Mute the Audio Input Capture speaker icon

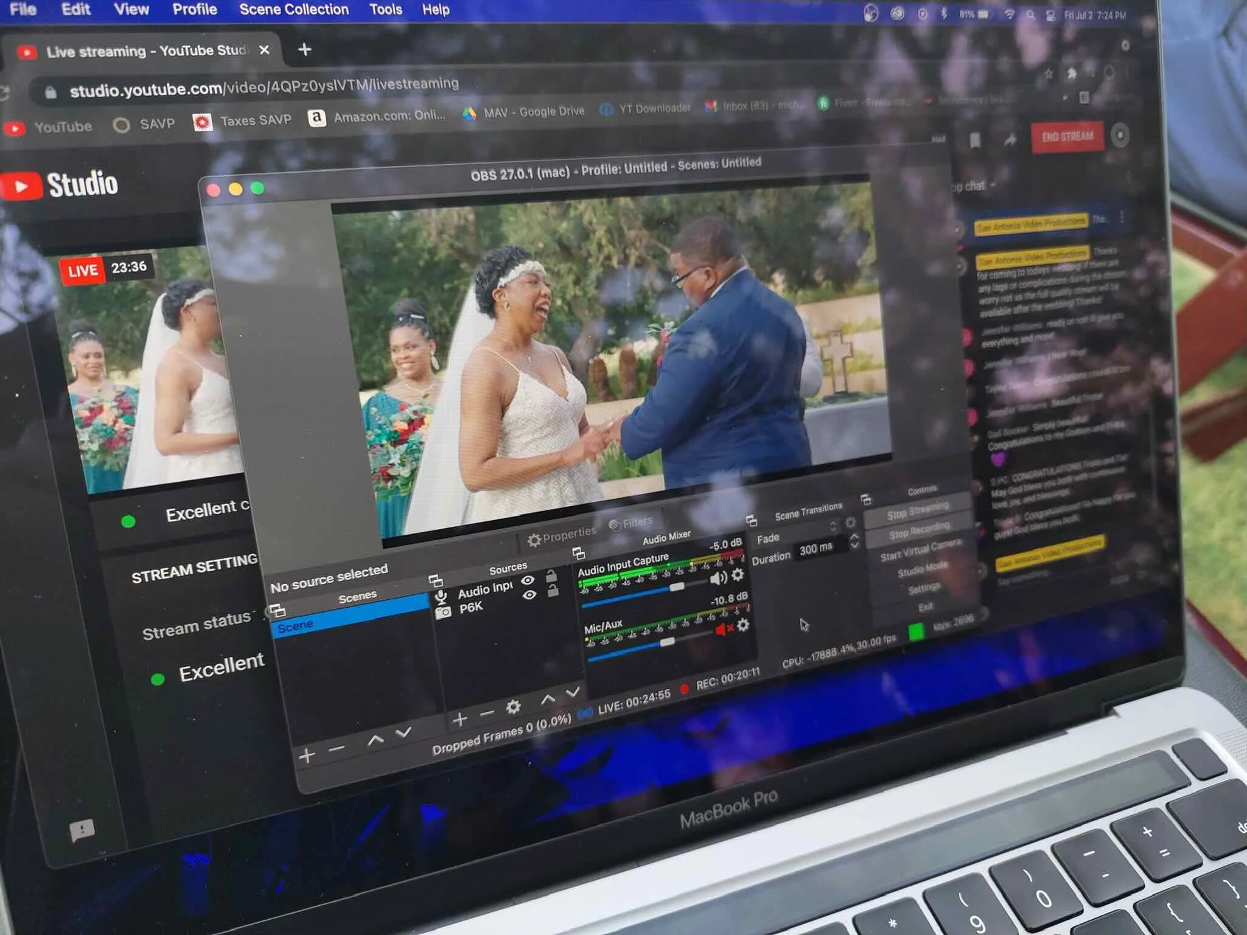point(718,578)
